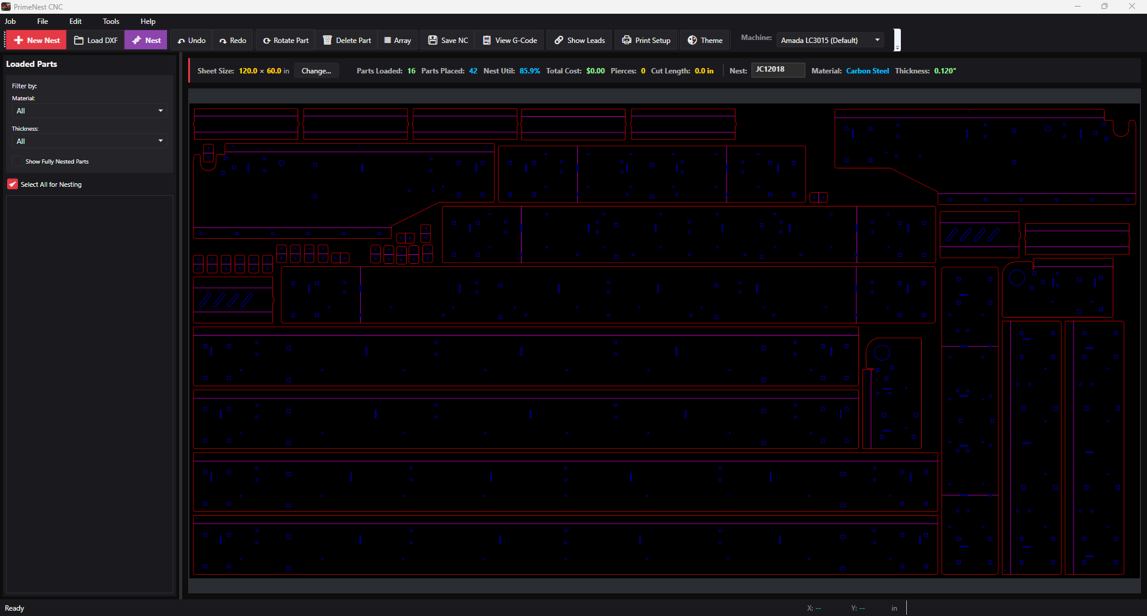Click the Parts Placed 42 value
The height and width of the screenshot is (616, 1147).
click(473, 70)
